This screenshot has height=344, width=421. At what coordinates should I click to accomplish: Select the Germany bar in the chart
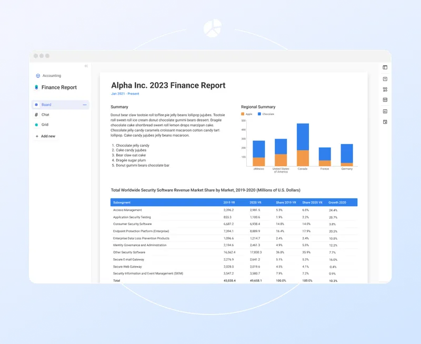(347, 155)
